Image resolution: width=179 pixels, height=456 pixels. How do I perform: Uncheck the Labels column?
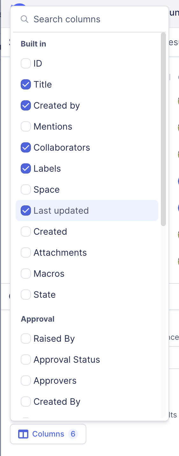tap(26, 168)
